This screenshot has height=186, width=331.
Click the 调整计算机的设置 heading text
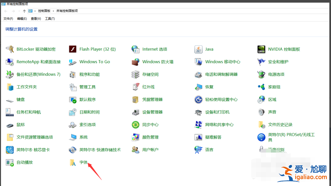pyautogui.click(x=21, y=29)
